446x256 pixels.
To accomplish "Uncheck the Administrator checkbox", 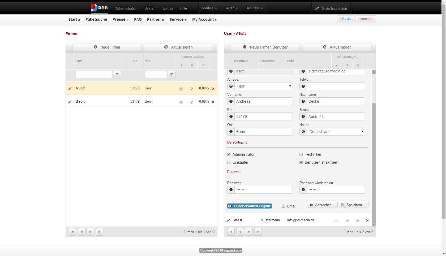I will [229, 154].
